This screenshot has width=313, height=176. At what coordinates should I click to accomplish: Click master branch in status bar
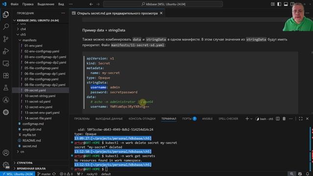(44, 174)
